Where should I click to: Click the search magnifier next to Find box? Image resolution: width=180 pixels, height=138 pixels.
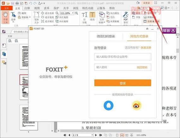tap(162, 8)
